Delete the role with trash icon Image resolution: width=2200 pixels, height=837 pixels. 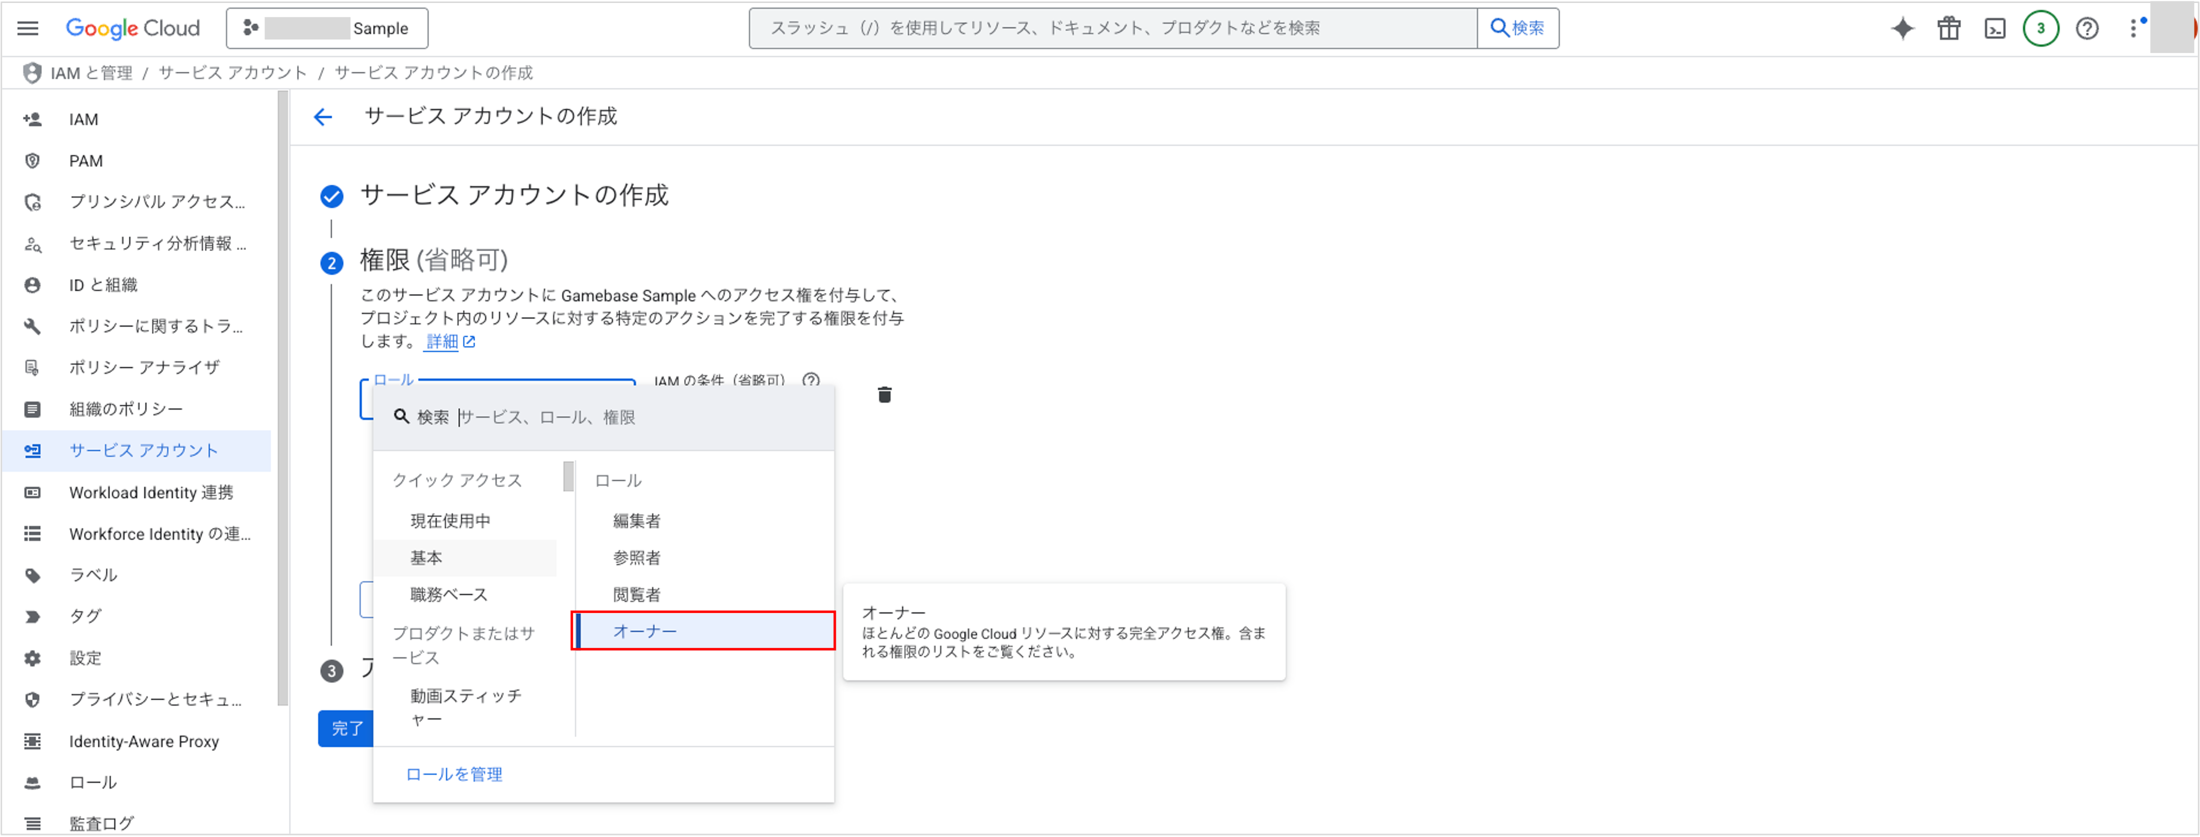pyautogui.click(x=885, y=395)
